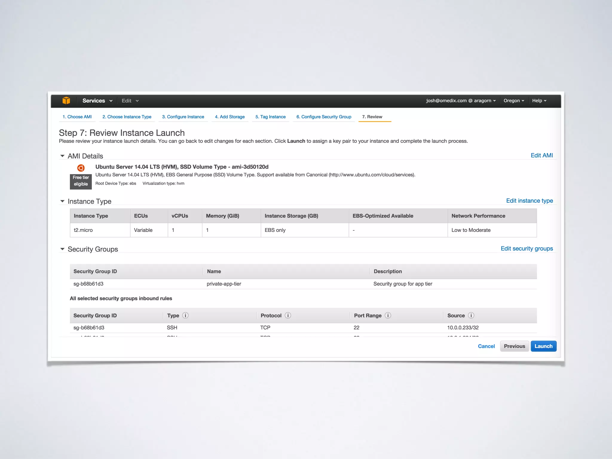Go to Choose Instance Type step tab
Image resolution: width=612 pixels, height=459 pixels.
tap(127, 117)
